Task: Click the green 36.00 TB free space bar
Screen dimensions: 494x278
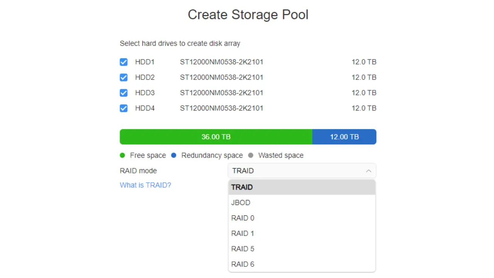Action: (216, 137)
